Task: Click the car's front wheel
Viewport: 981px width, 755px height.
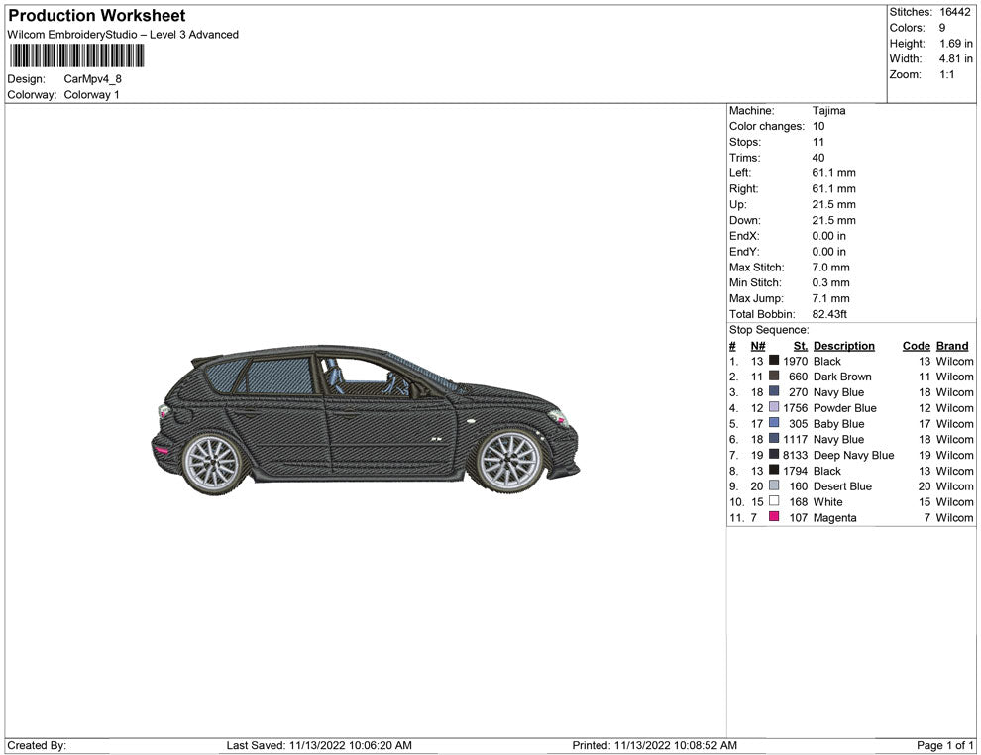Action: [509, 461]
